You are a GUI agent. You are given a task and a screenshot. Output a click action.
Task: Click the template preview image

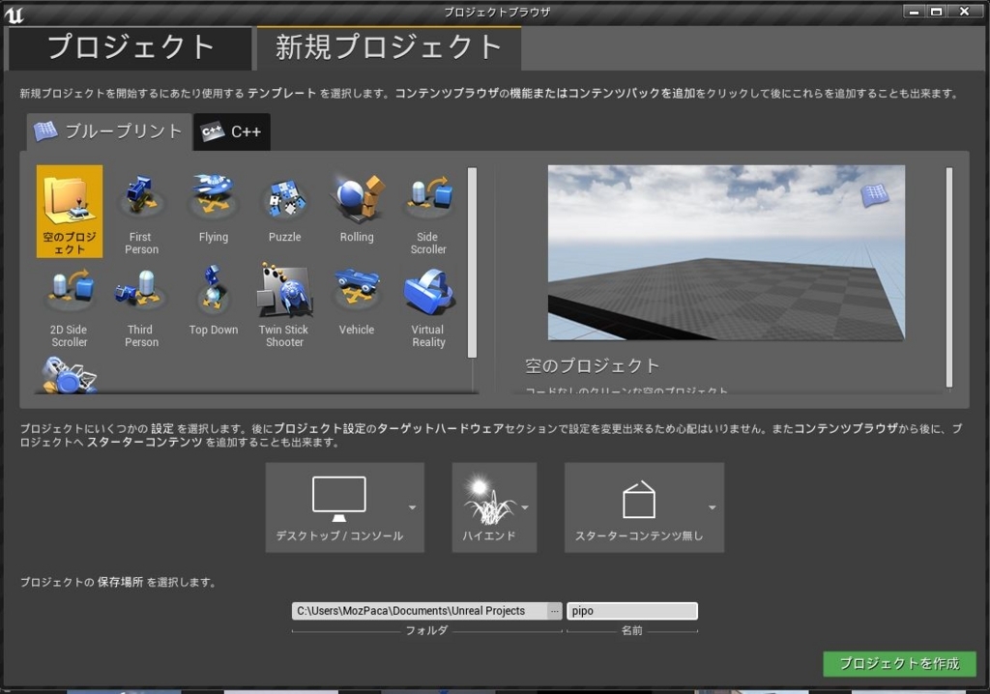coord(726,252)
